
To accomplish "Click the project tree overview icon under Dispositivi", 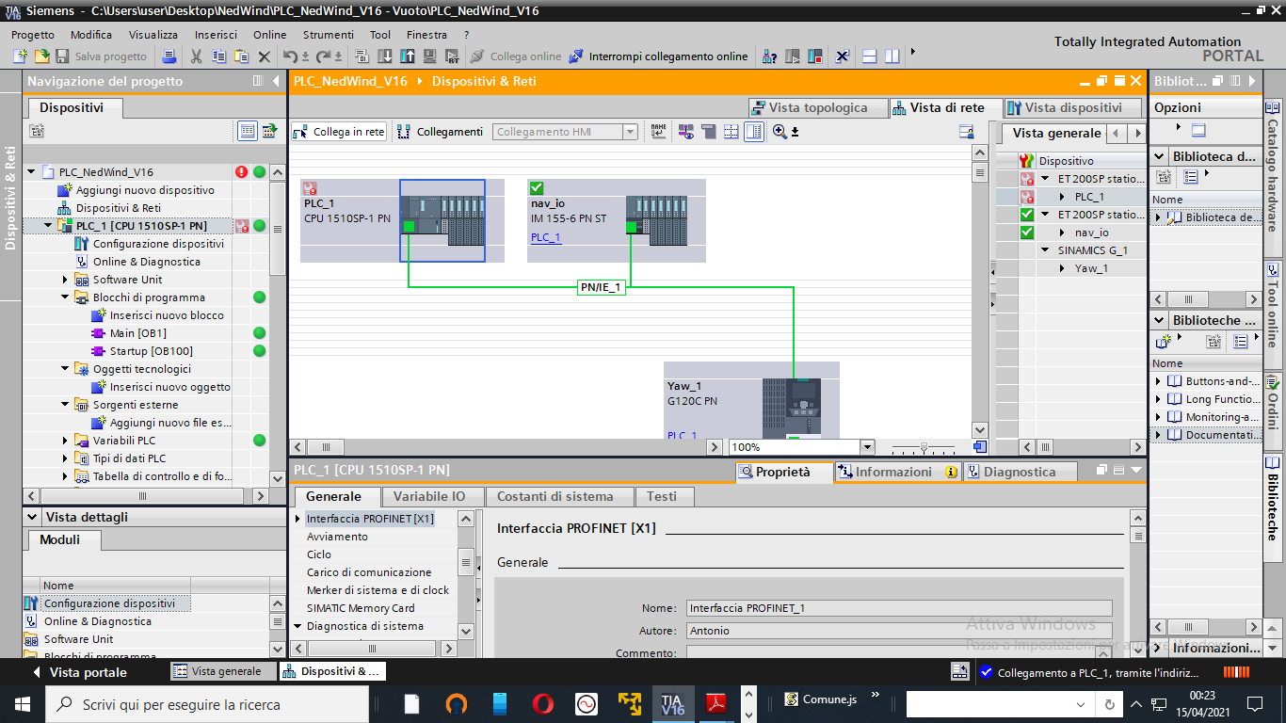I will [36, 131].
